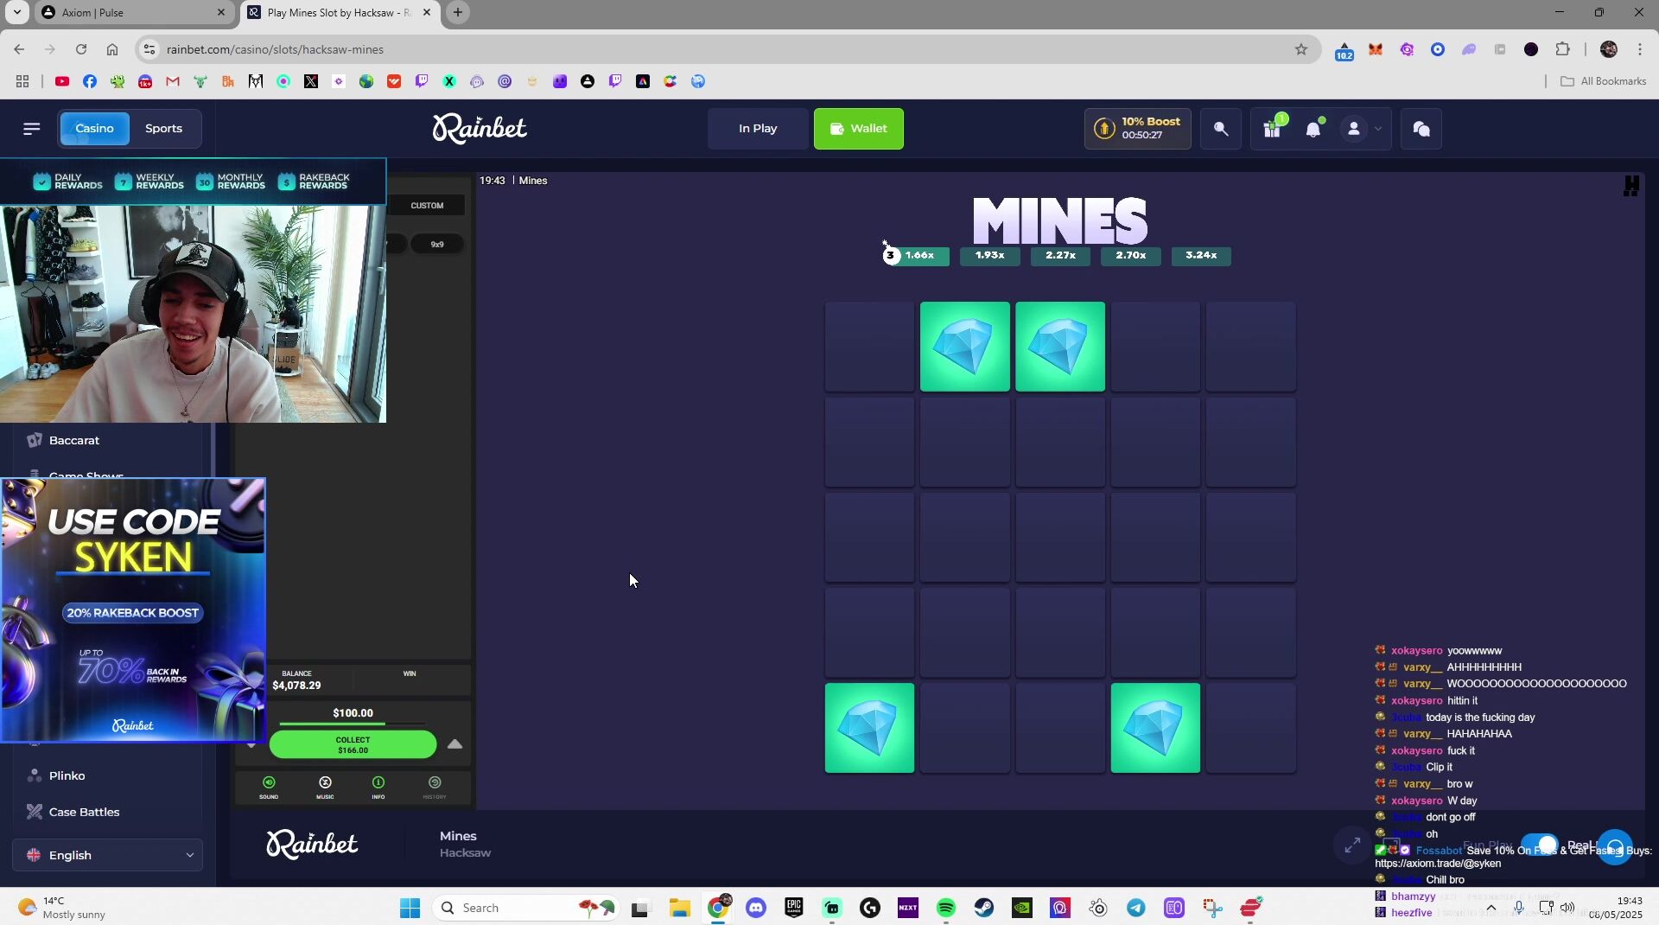This screenshot has height=925, width=1659.
Task: Click the In Play button
Action: (758, 129)
